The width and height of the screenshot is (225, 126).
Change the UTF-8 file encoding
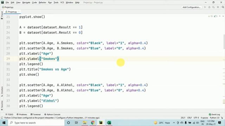[x=196, y=118]
